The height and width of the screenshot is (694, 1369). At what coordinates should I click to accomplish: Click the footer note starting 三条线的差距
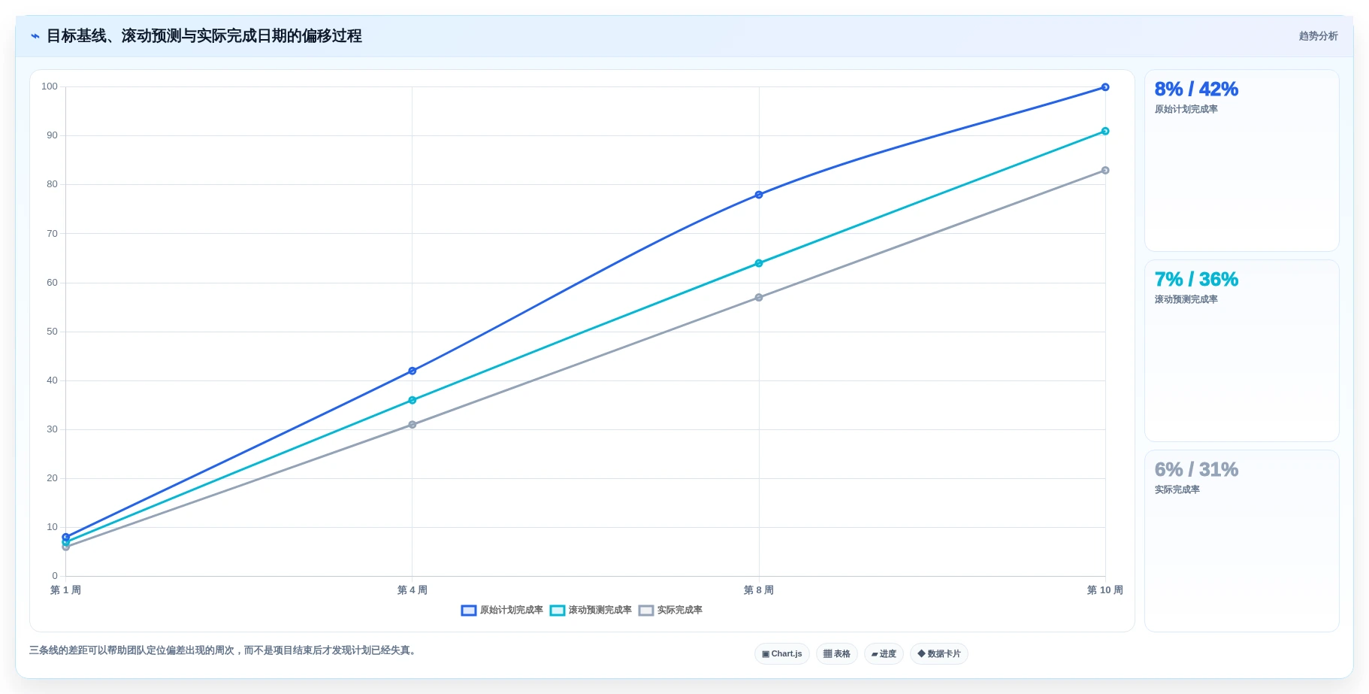point(224,650)
